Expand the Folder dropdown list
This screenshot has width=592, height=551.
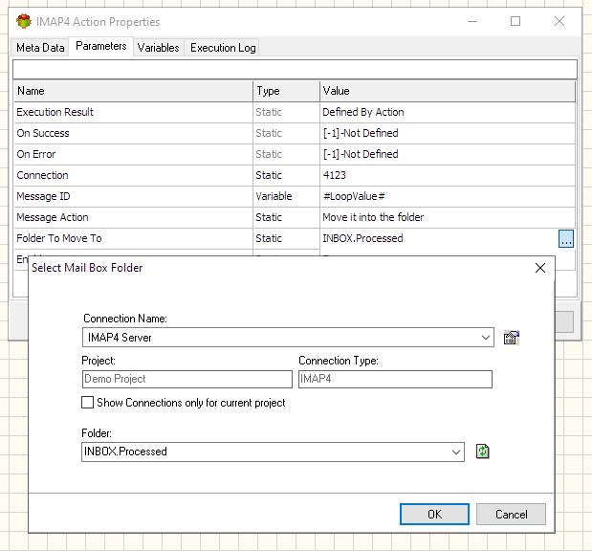[456, 452]
